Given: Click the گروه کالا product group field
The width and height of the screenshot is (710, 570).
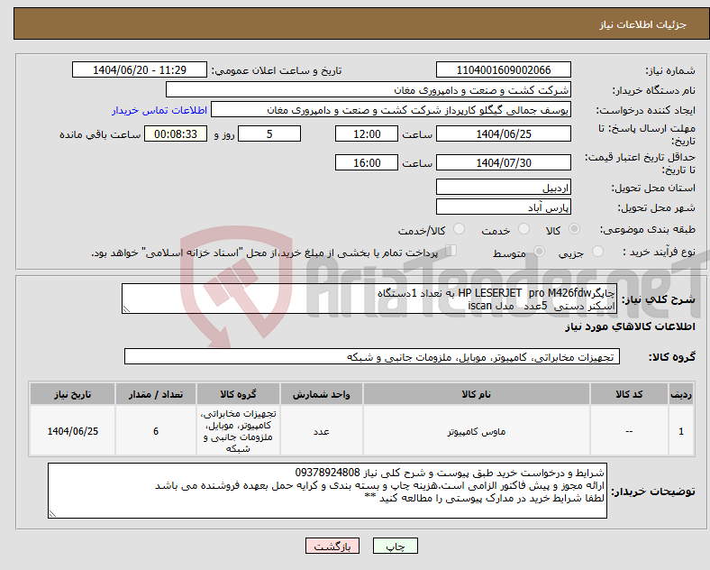Looking at the screenshot, I should coord(372,356).
